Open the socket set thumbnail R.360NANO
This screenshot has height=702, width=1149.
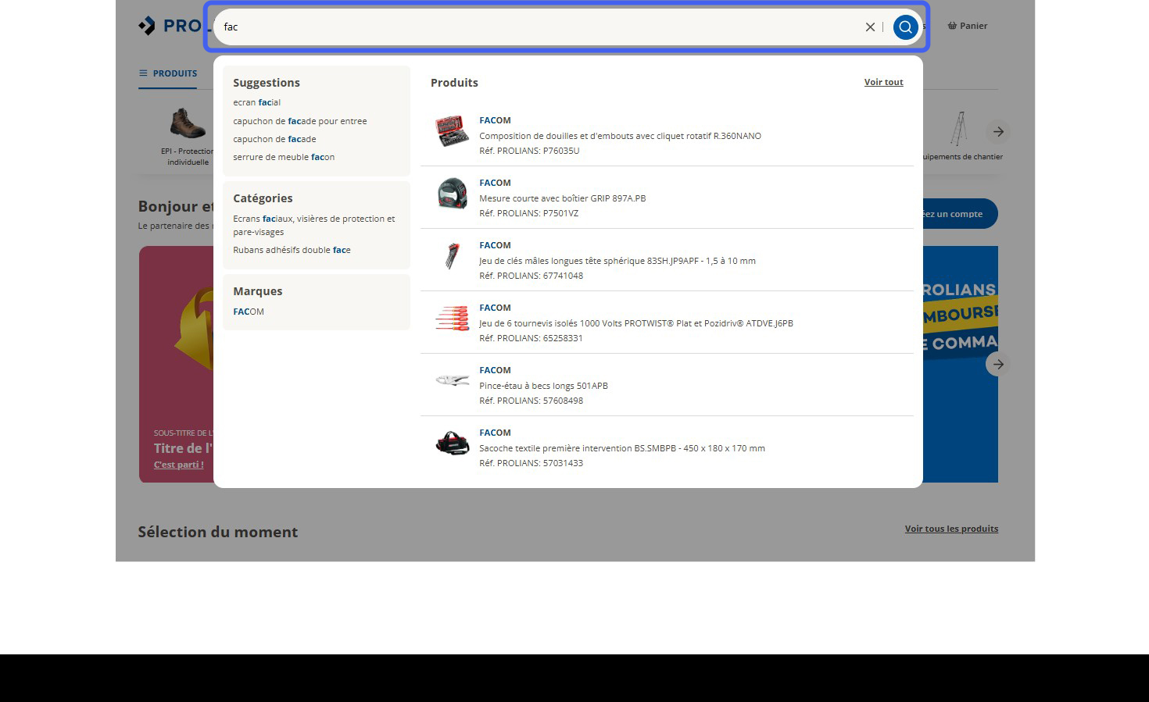[452, 131]
